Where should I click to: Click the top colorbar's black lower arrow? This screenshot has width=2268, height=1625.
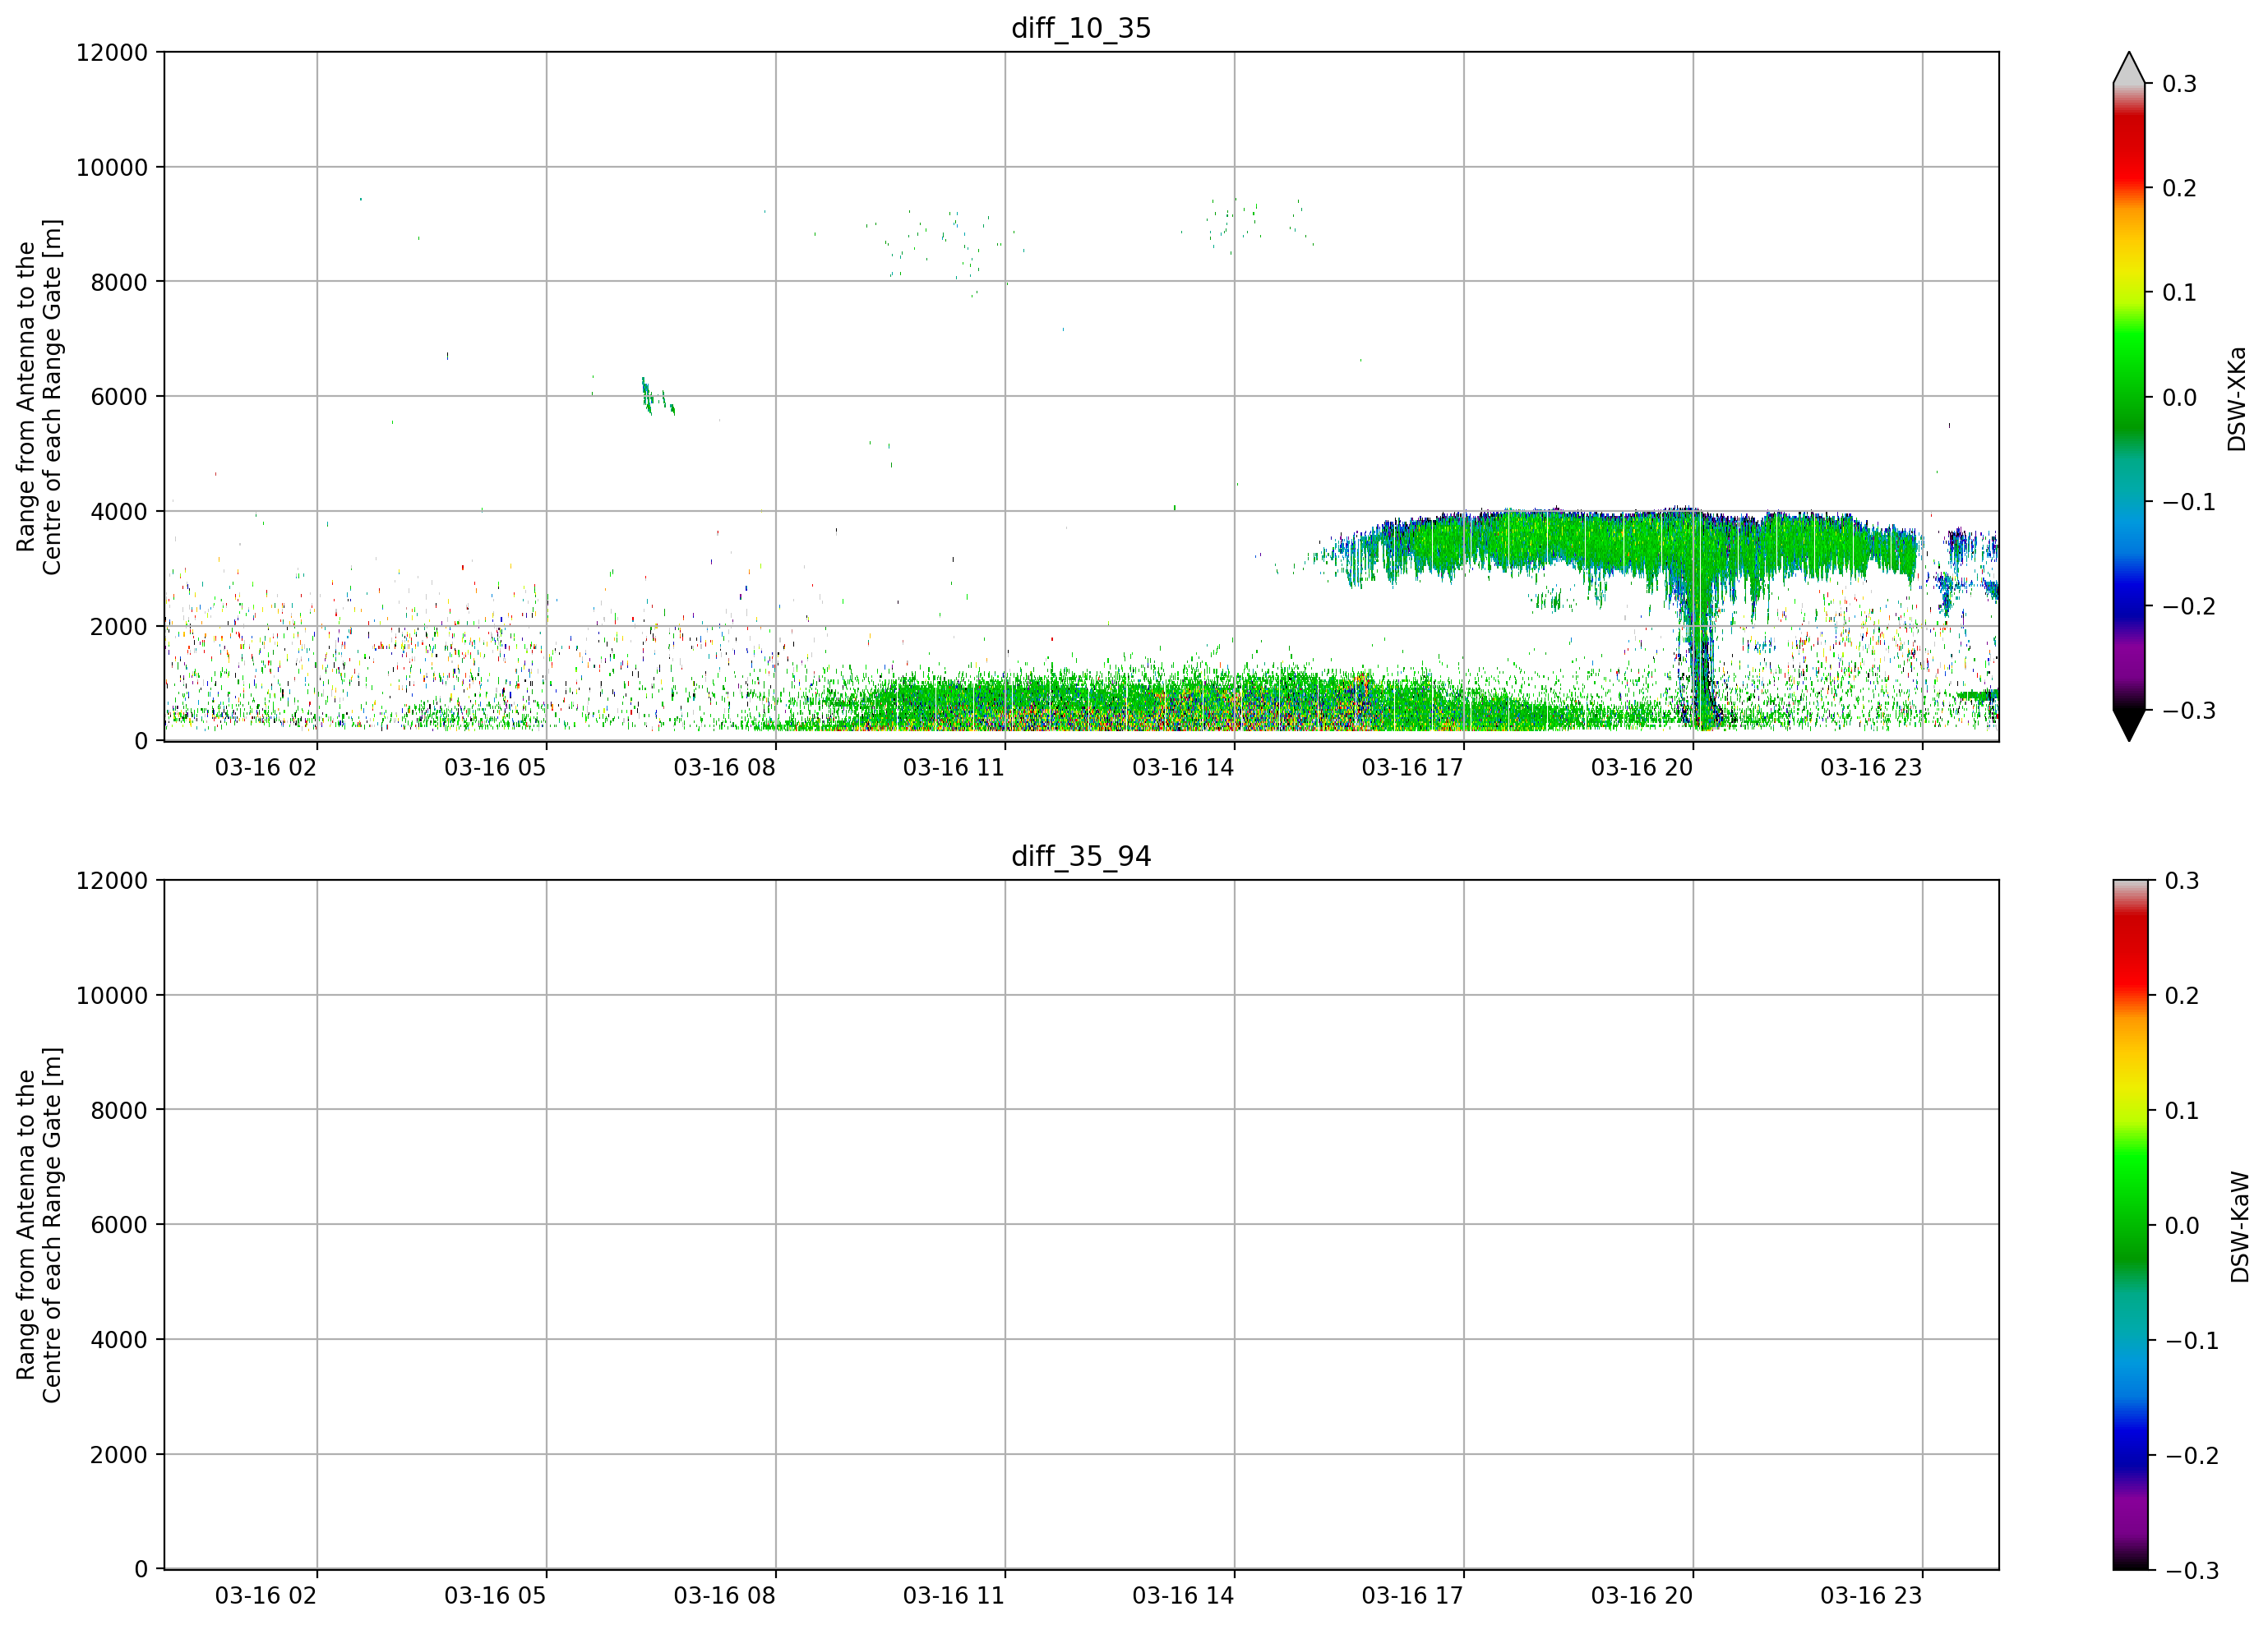pyautogui.click(x=2129, y=725)
